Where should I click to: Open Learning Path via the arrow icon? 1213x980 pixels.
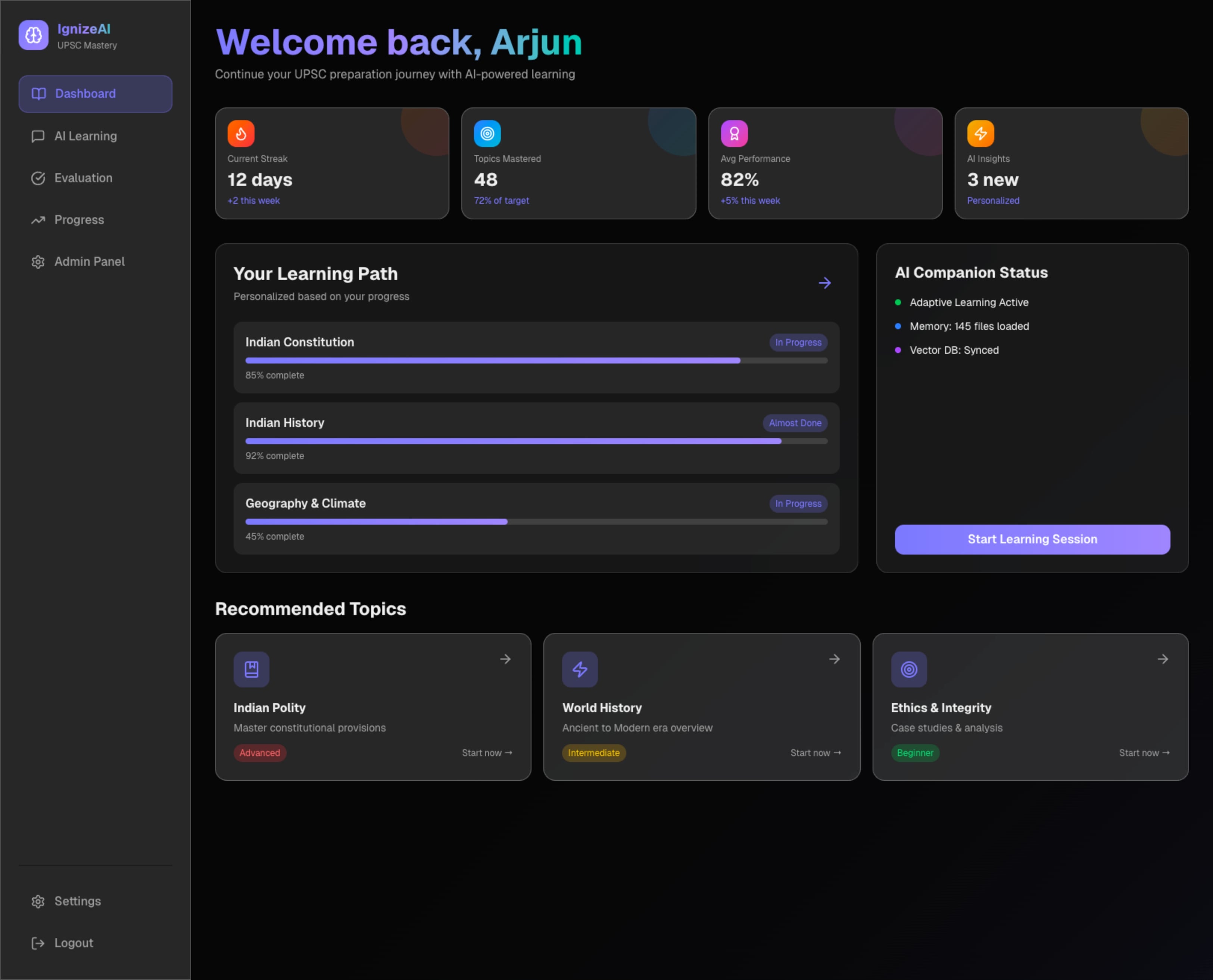tap(825, 283)
